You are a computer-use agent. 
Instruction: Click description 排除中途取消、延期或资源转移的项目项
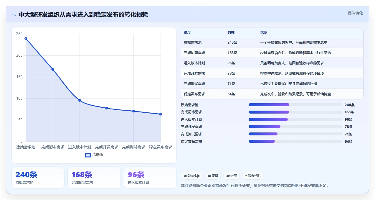click(292, 73)
